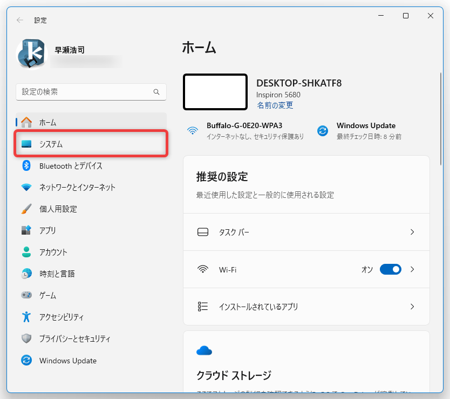Click the back arrow next to 設定
This screenshot has width=450, height=399.
[x=20, y=20]
